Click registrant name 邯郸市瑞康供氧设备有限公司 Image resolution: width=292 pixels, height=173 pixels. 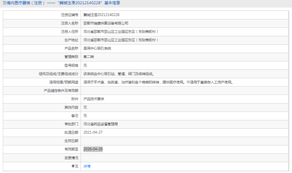106,23
